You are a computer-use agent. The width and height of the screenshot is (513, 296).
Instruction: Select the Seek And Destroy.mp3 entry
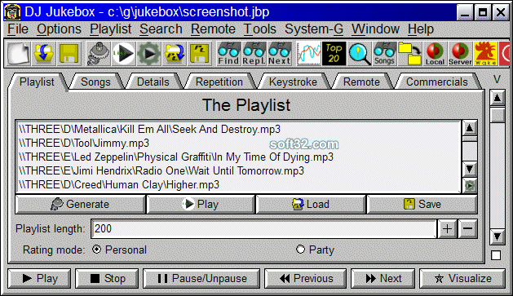(x=238, y=129)
